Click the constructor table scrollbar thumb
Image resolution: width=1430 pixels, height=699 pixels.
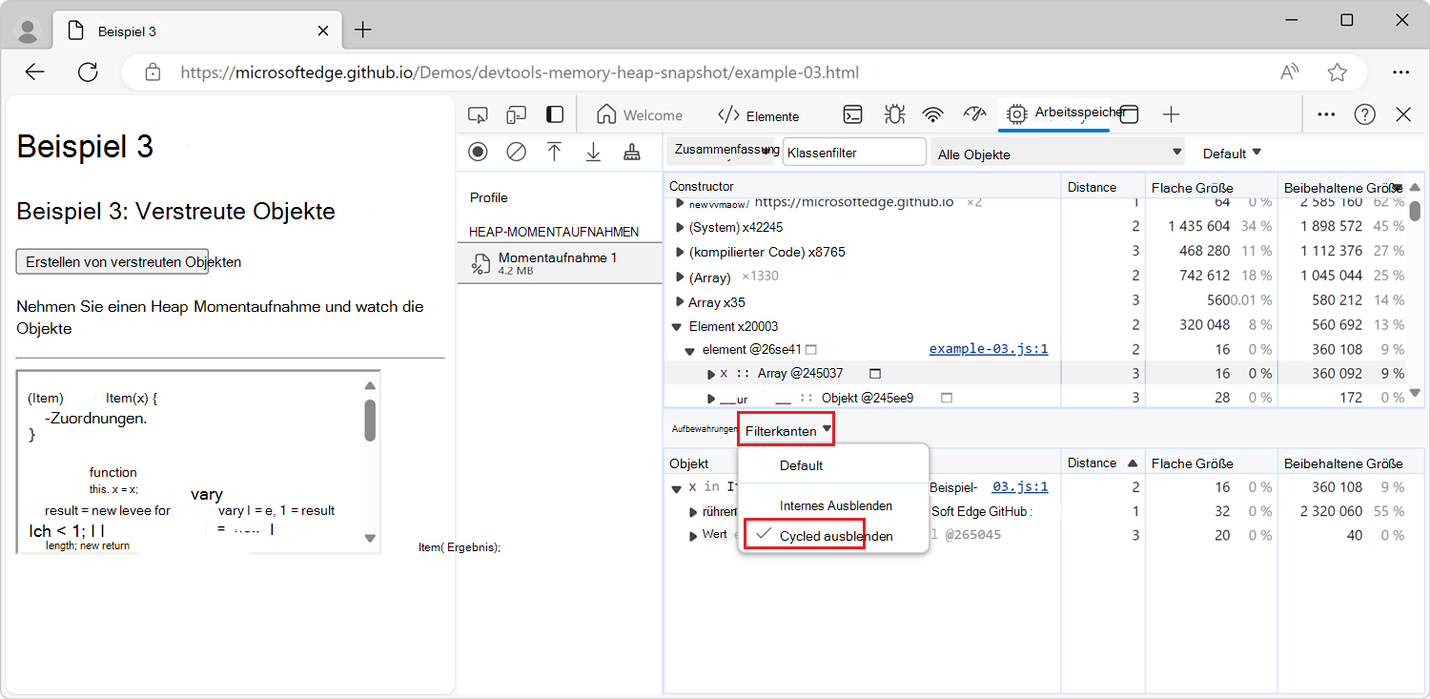click(1415, 209)
